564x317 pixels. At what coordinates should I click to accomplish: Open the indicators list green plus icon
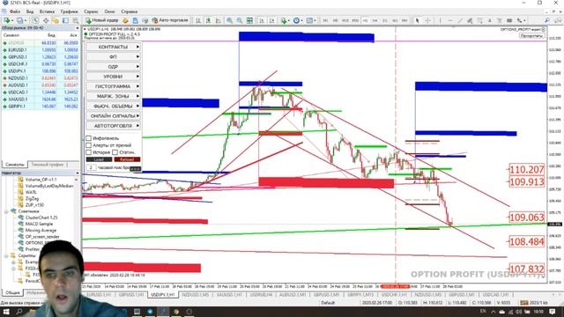click(x=285, y=20)
